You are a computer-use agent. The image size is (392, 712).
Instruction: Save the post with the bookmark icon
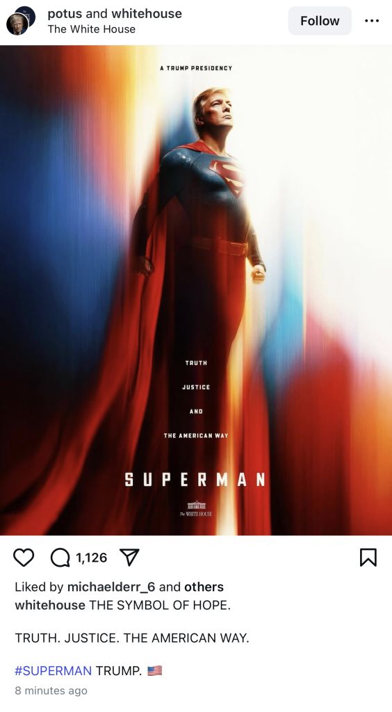[x=368, y=558]
